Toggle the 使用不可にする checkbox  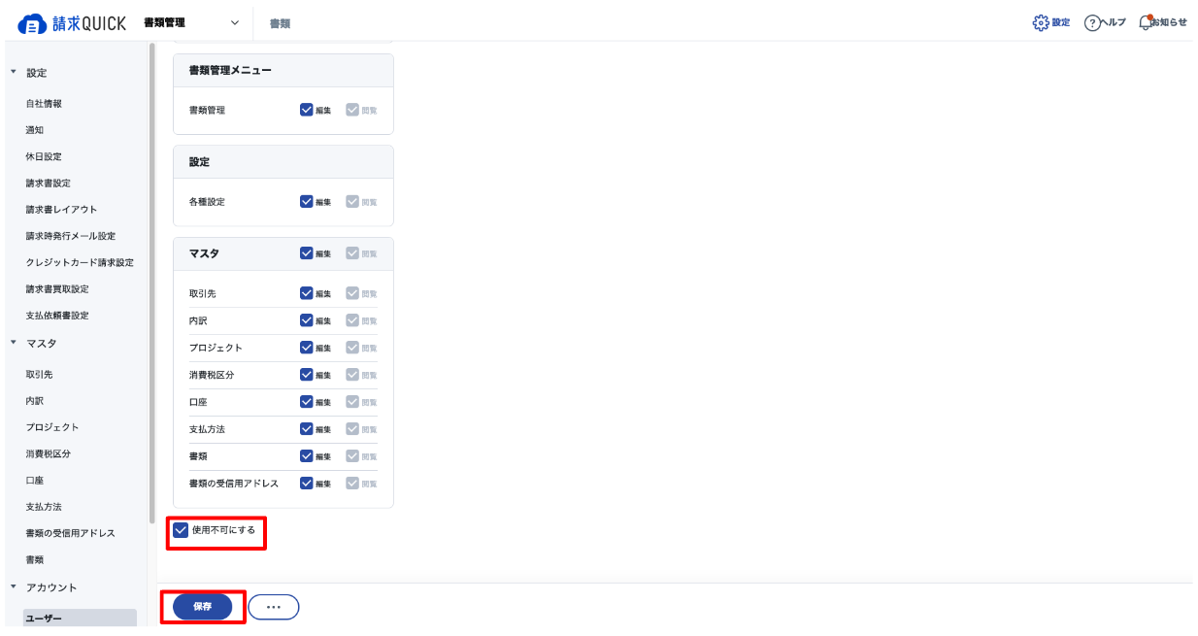tap(180, 530)
